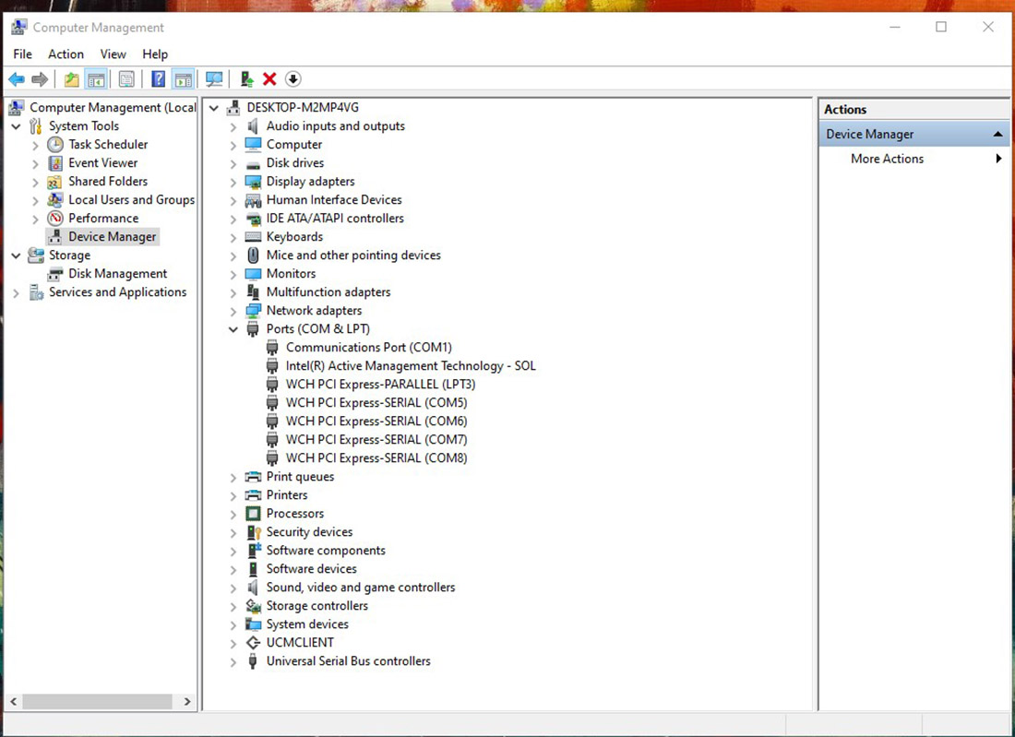This screenshot has height=737, width=1015.
Task: Toggle the Show/Hide Action Pane toolbar icon
Action: click(x=183, y=79)
